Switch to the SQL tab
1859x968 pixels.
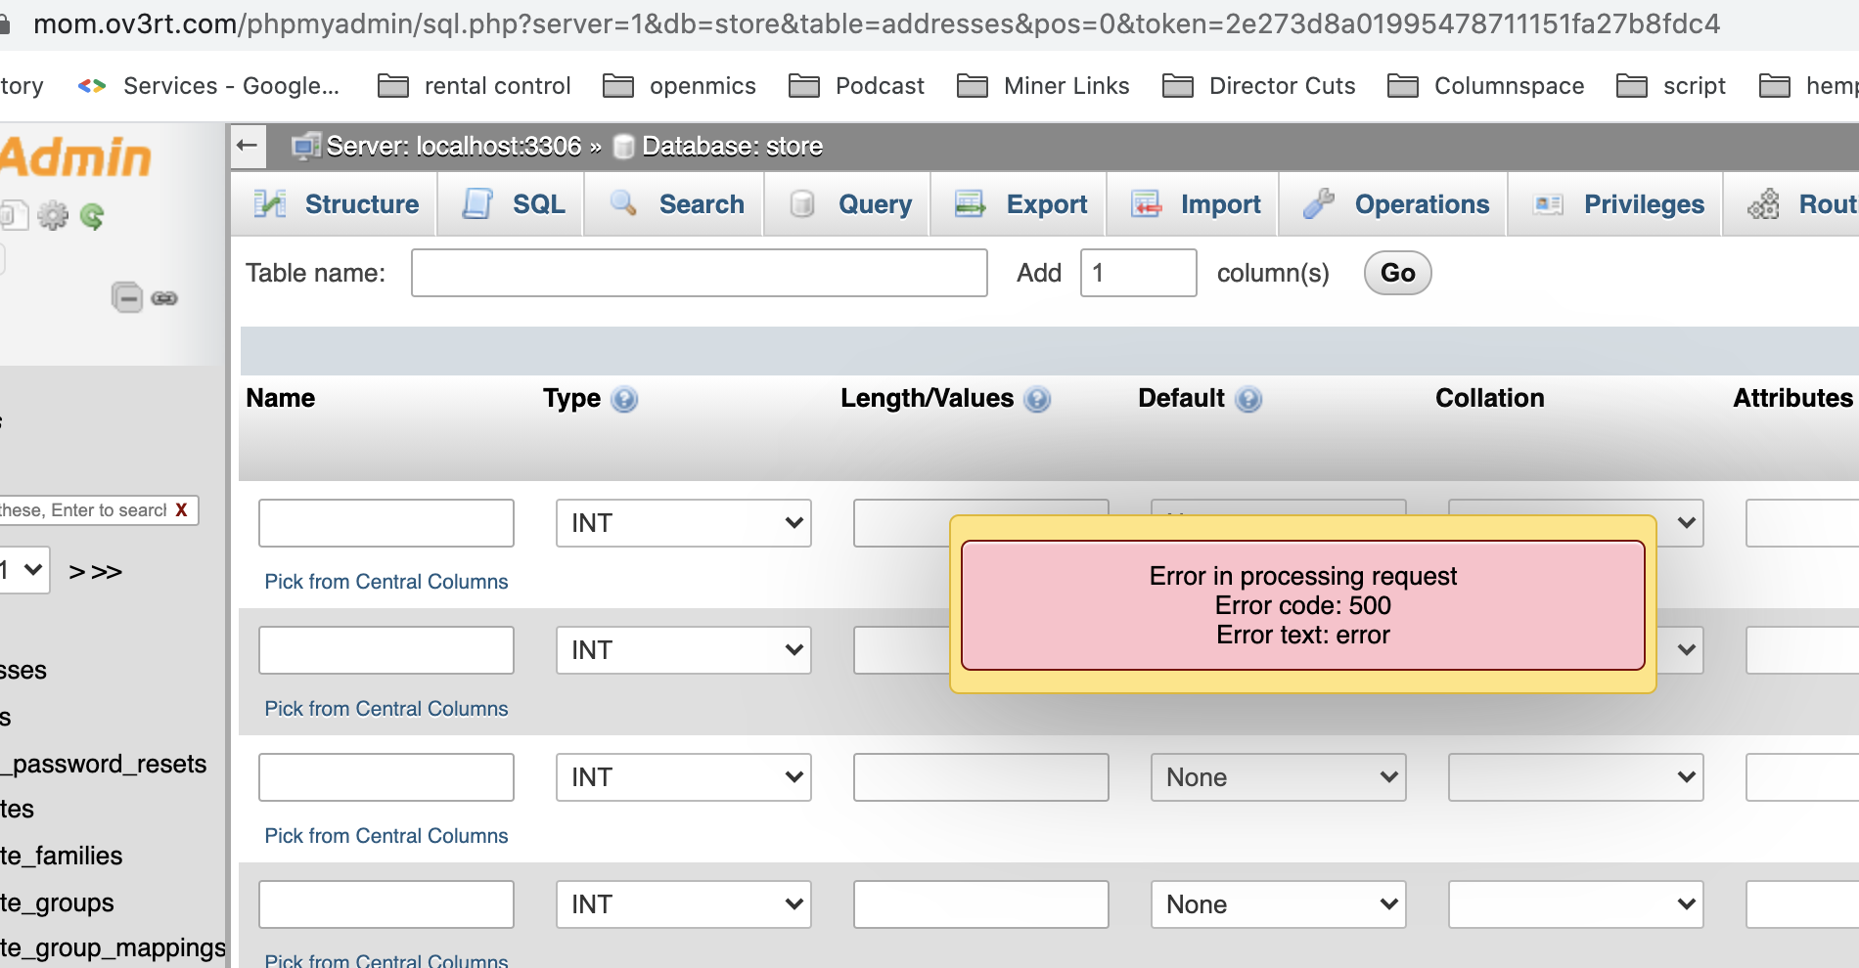click(512, 204)
